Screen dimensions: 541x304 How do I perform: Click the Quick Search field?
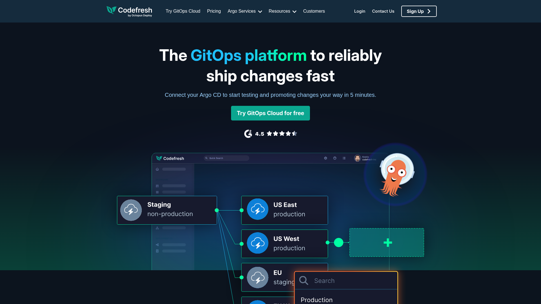click(x=226, y=158)
